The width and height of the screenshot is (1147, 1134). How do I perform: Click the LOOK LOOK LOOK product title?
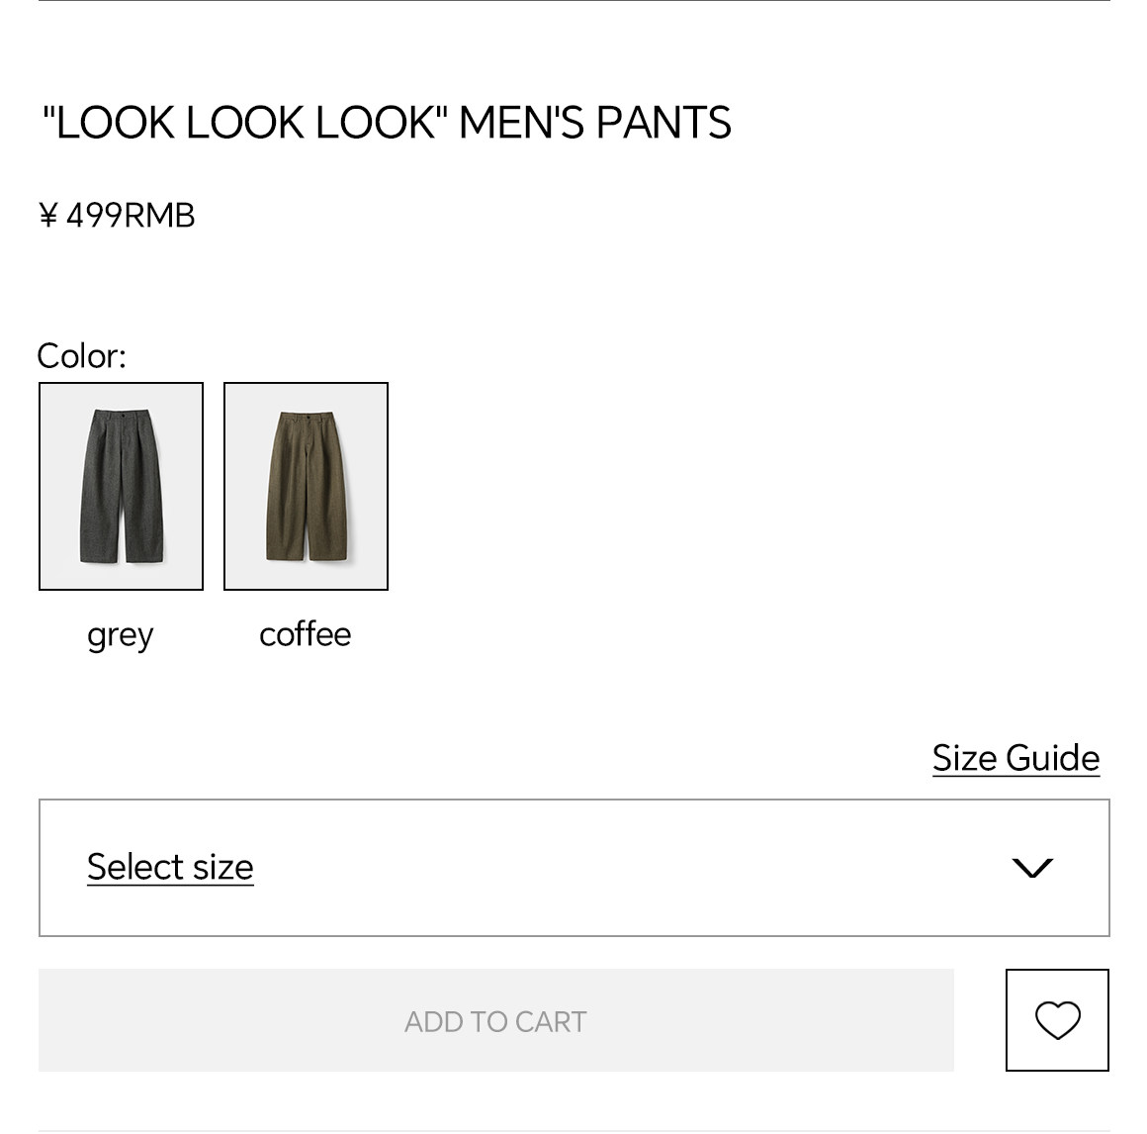click(x=245, y=123)
